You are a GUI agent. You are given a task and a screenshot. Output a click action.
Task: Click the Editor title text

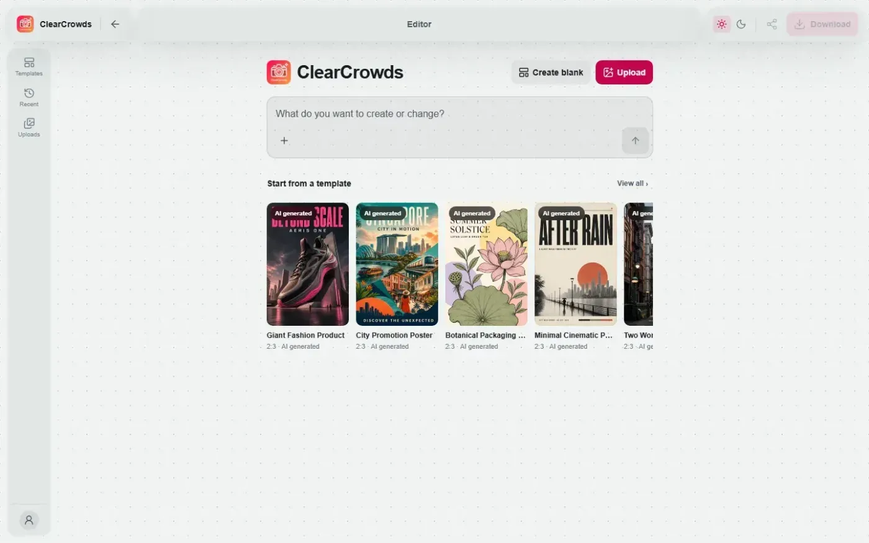(x=419, y=24)
